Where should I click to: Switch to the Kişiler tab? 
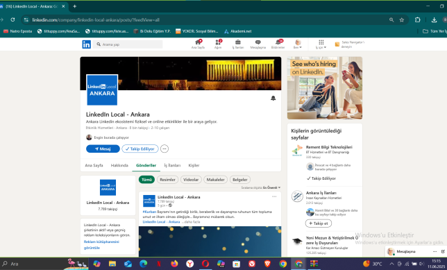[x=194, y=165]
